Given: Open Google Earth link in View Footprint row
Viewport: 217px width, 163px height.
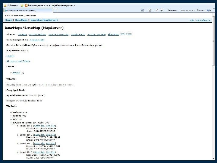Looking at the screenshot, I should 37,40.
